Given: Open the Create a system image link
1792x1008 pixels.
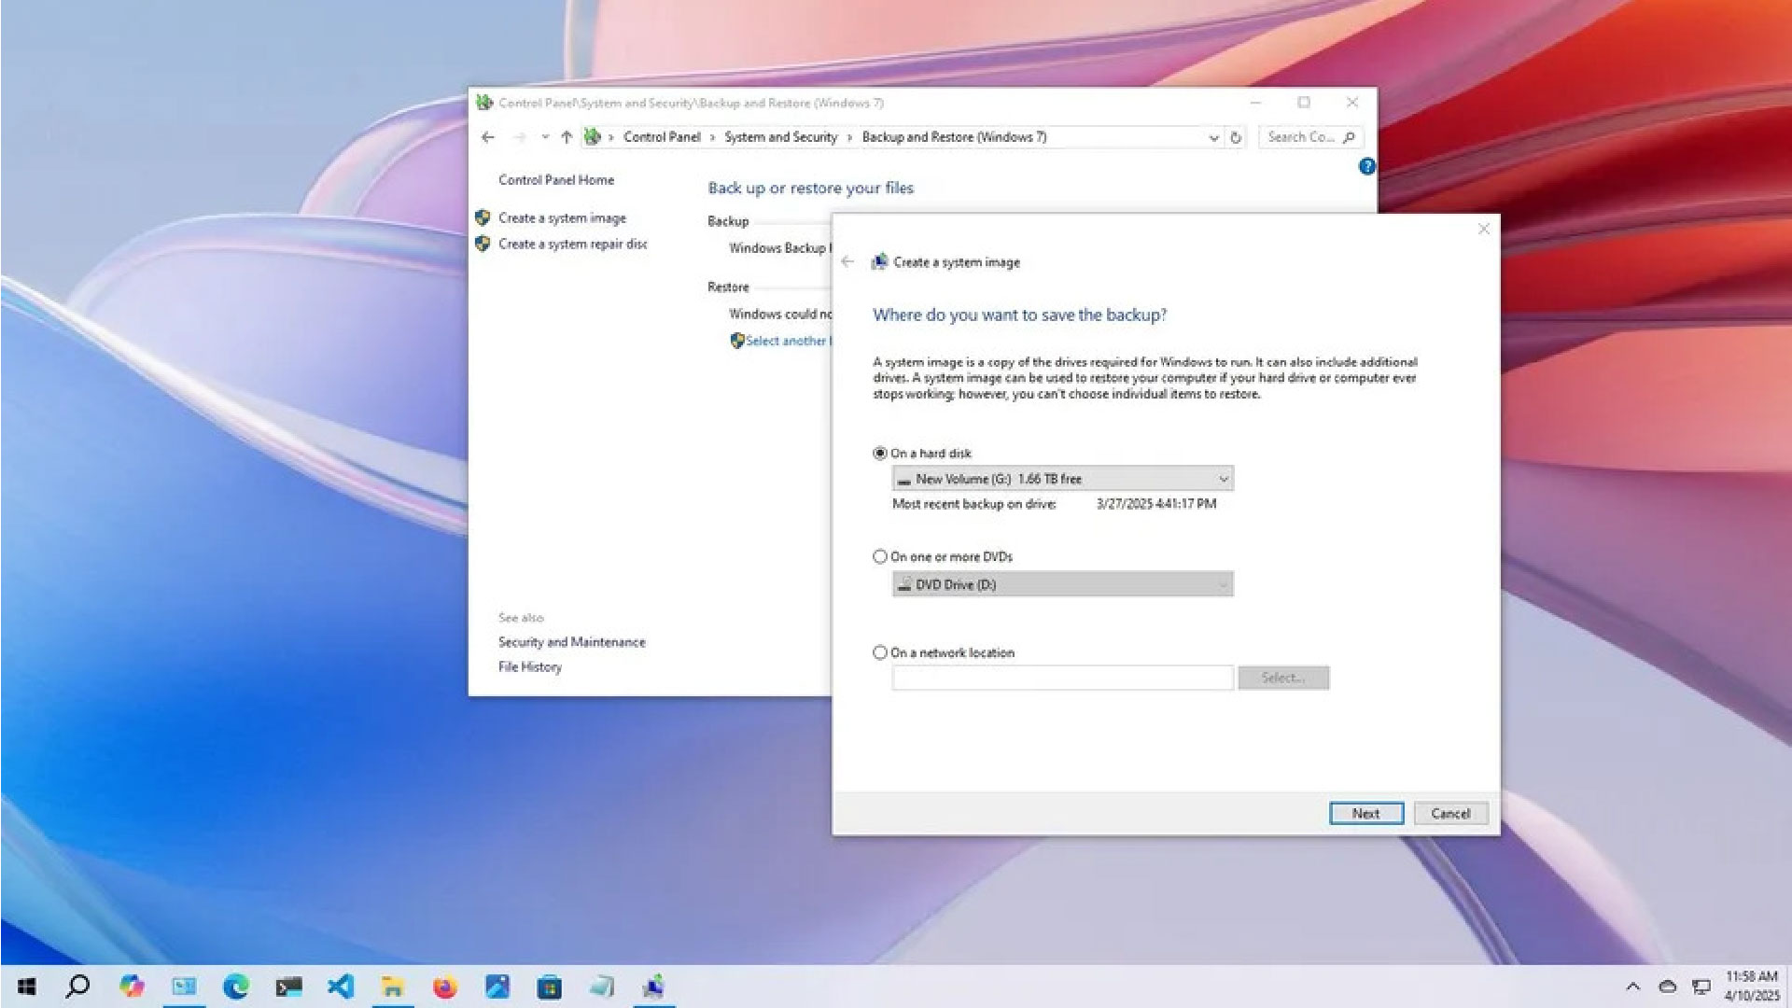Looking at the screenshot, I should [x=562, y=218].
